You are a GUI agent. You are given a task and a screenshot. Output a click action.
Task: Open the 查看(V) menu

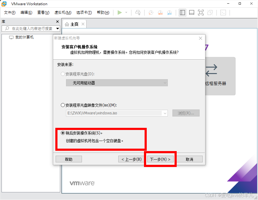(43, 13)
